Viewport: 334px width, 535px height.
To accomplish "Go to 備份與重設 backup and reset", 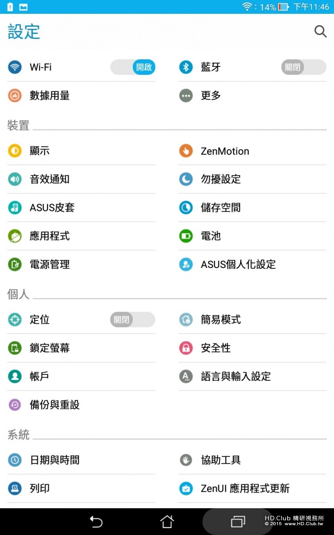I will pos(54,405).
